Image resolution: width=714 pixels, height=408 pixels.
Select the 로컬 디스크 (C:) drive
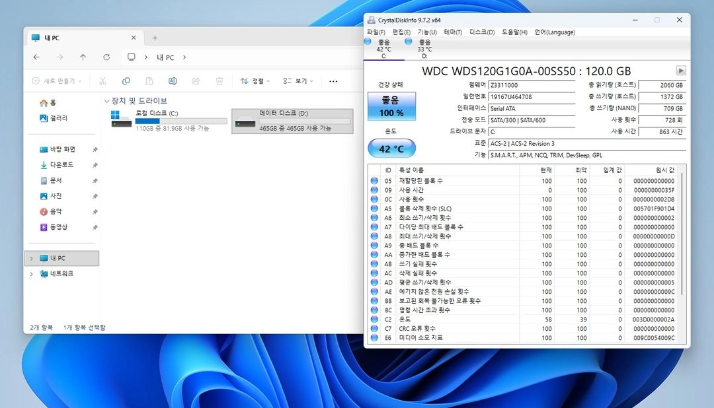click(x=169, y=121)
